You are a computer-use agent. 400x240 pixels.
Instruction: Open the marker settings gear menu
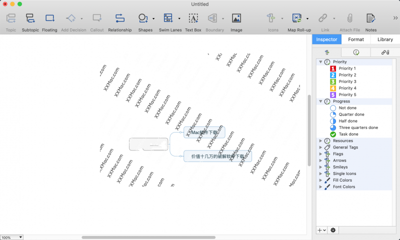[333, 230]
